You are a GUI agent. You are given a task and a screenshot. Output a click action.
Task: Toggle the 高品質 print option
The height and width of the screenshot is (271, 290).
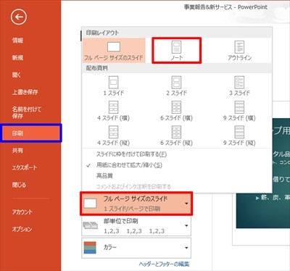tap(104, 176)
